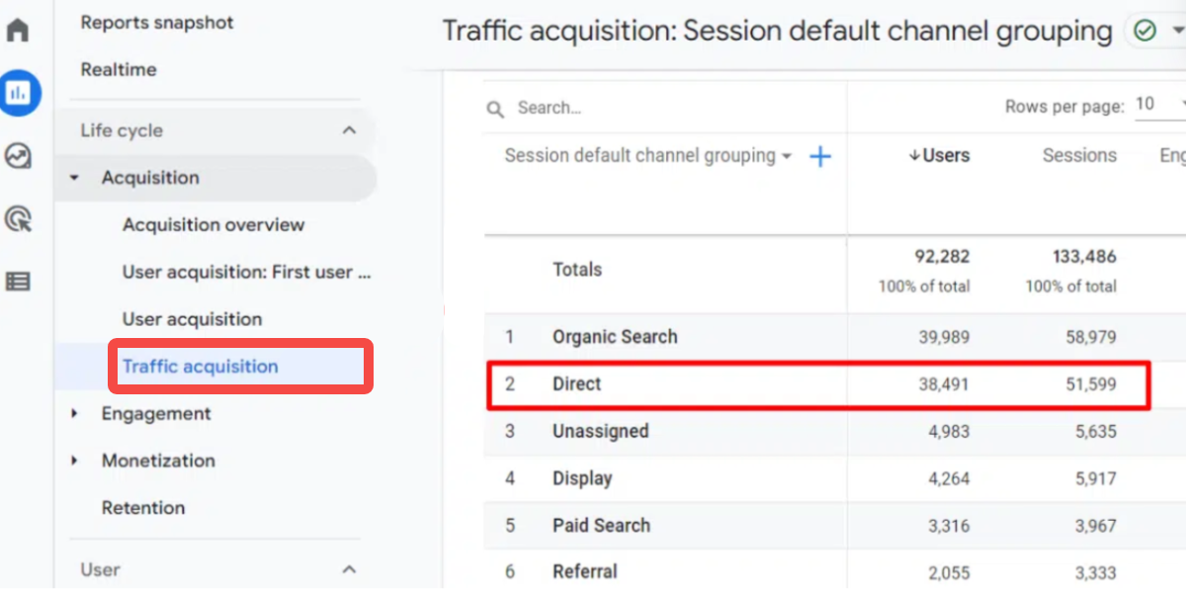
Task: Open the Configure table icon
Action: [18, 282]
